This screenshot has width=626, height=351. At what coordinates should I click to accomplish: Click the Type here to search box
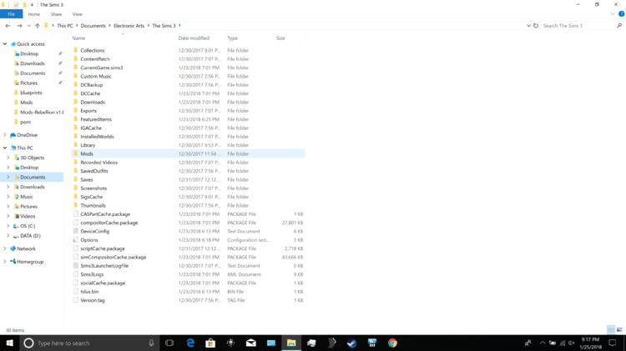tap(88, 343)
